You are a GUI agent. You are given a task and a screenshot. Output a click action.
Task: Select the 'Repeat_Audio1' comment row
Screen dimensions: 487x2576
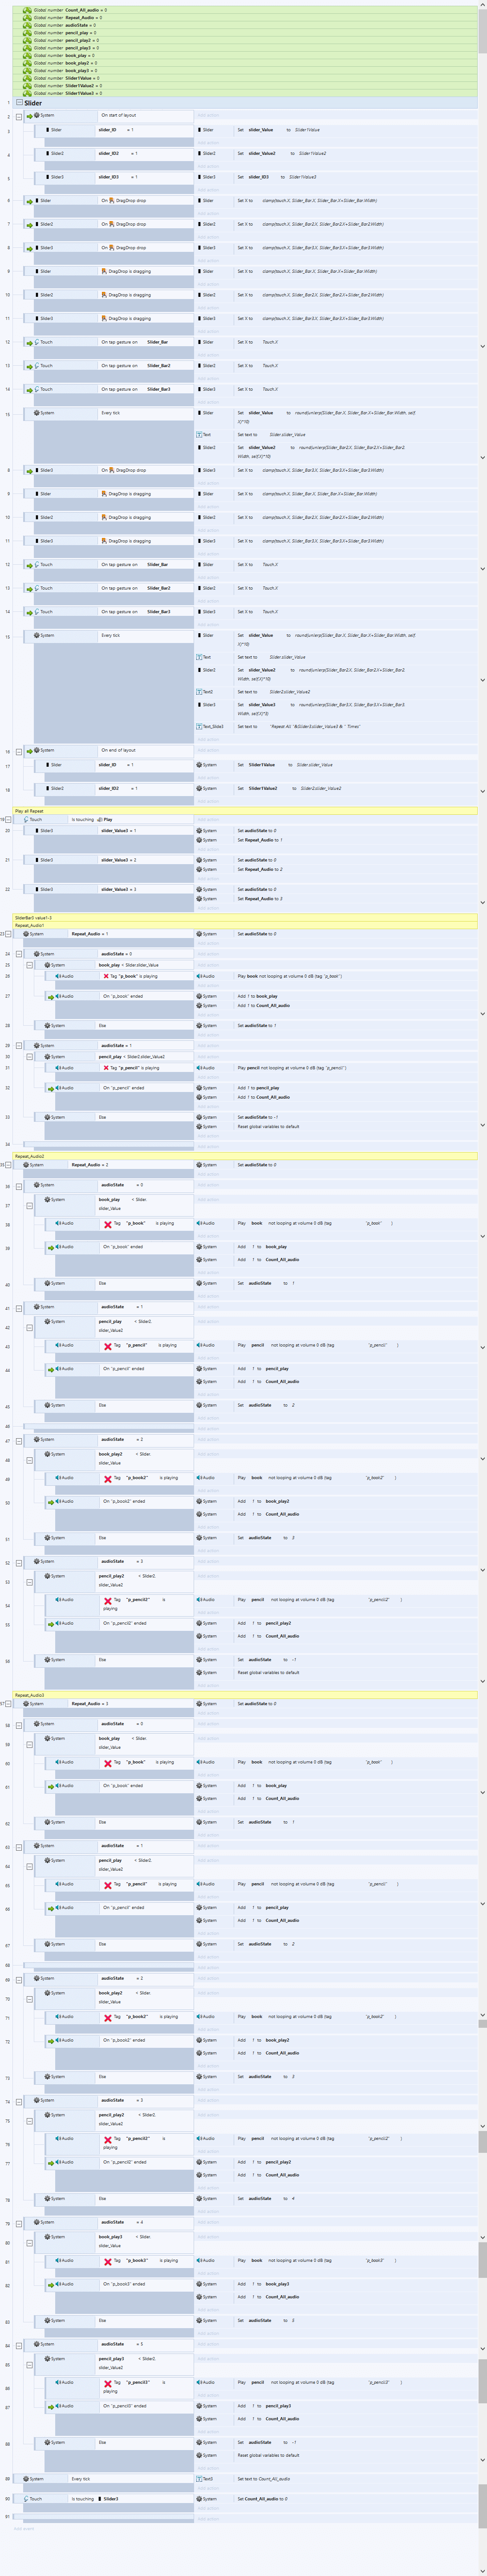coord(244,926)
